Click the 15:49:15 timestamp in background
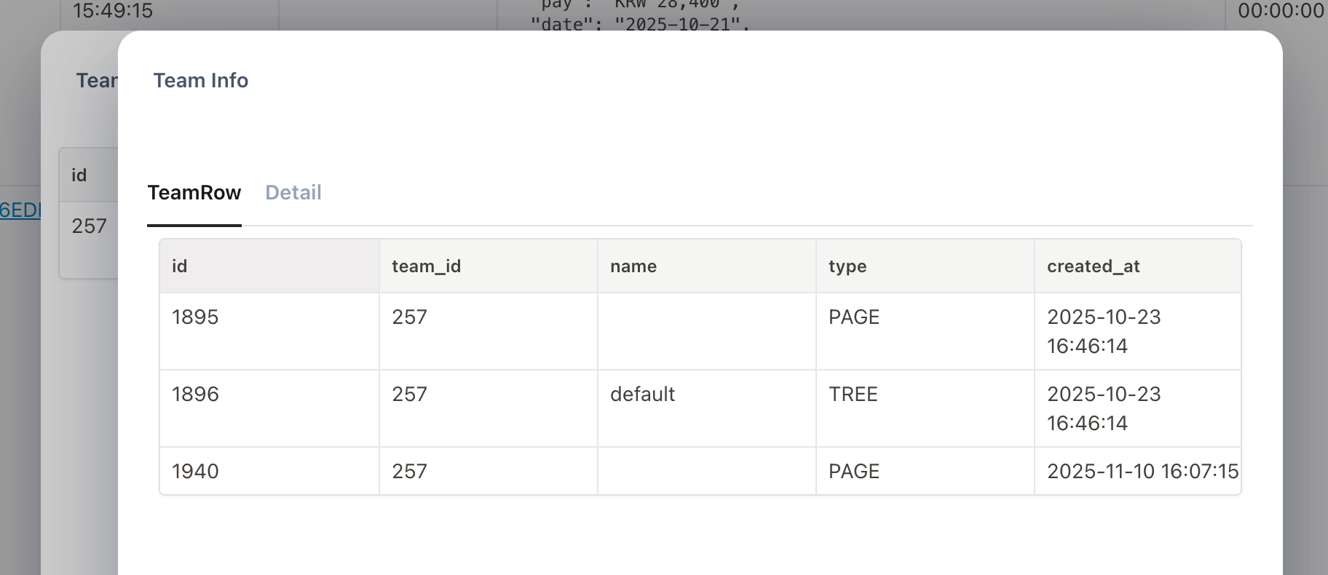Screen dimensions: 1328x575 tap(113, 10)
